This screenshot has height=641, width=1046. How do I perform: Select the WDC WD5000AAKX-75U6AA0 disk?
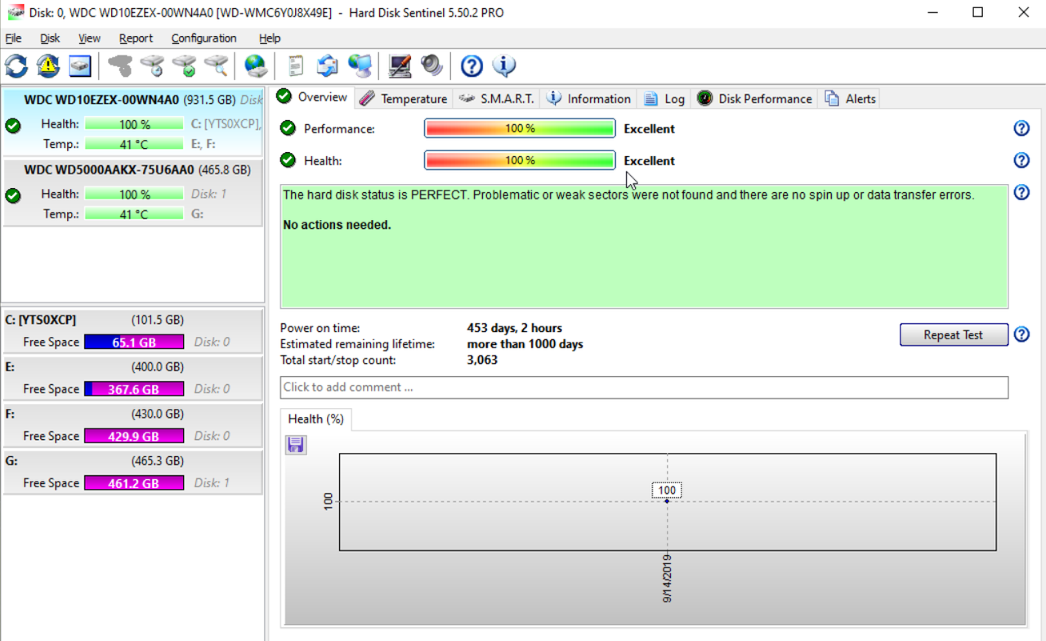tap(132, 192)
